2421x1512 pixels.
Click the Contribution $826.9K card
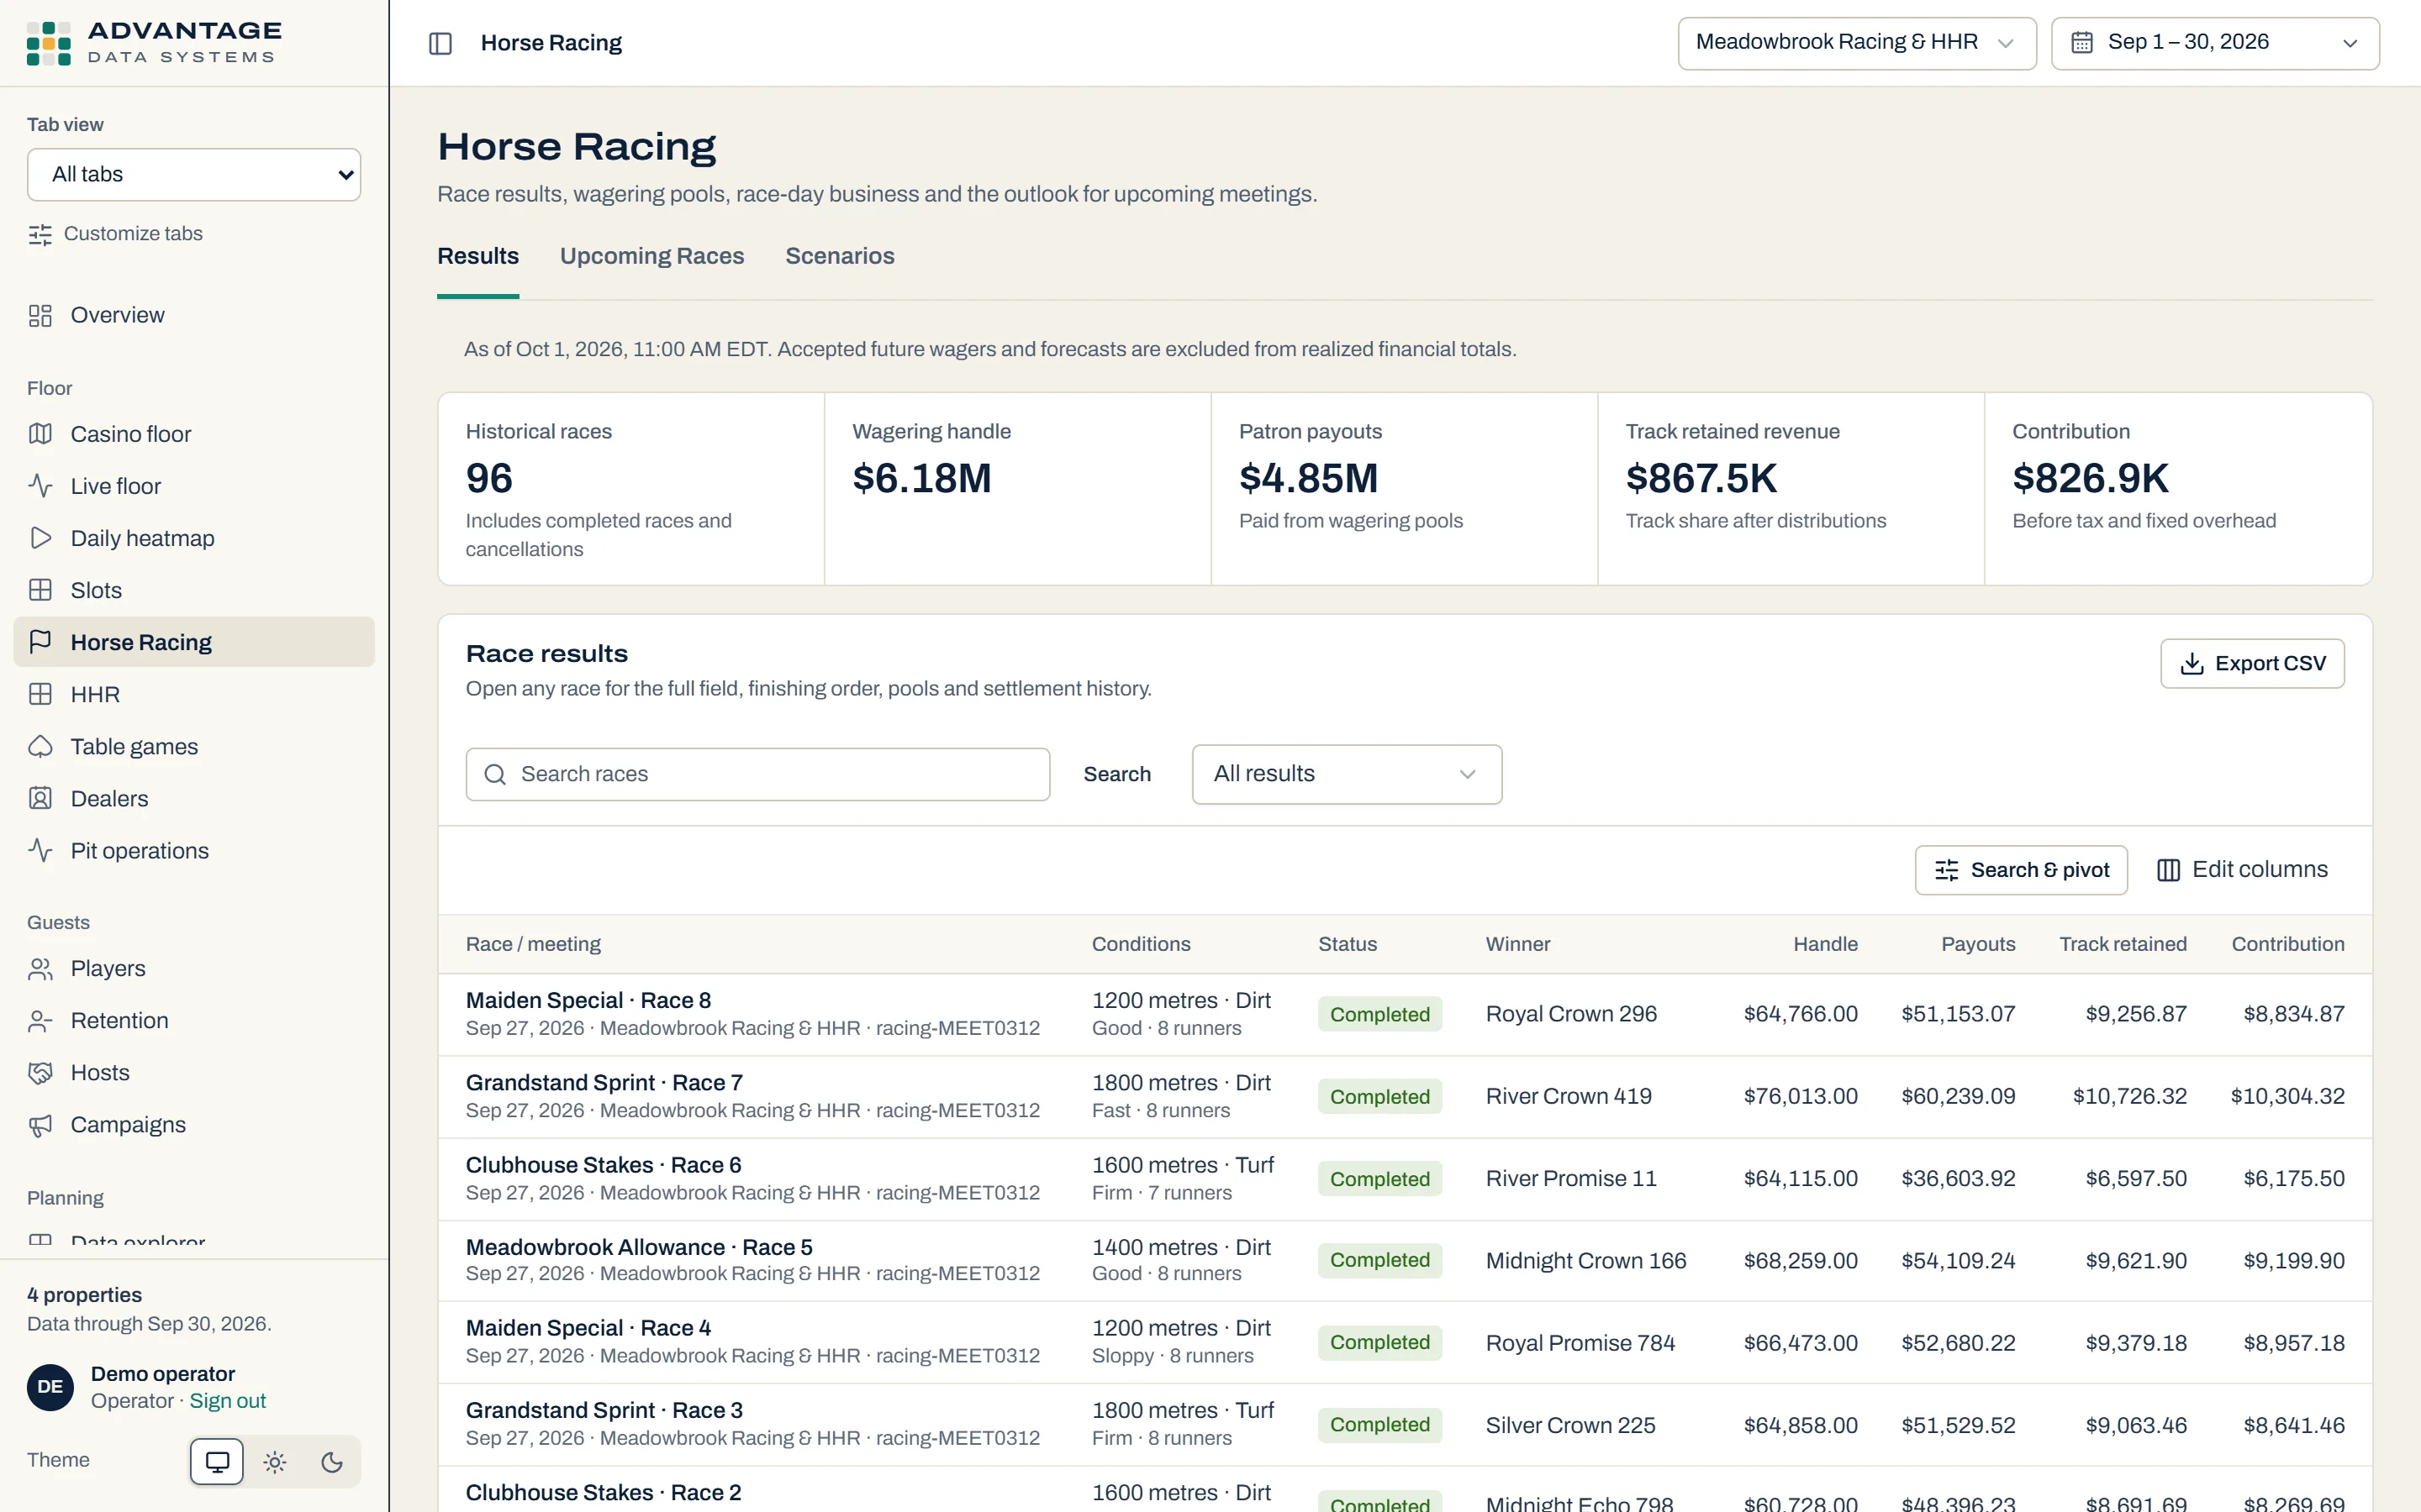coord(2178,489)
